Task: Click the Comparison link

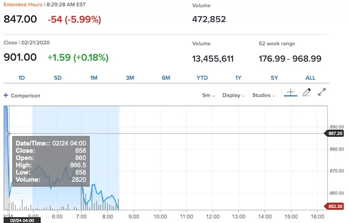Action: tap(25, 95)
